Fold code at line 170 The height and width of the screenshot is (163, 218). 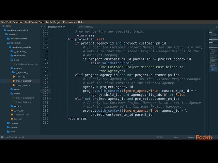pos(50,59)
